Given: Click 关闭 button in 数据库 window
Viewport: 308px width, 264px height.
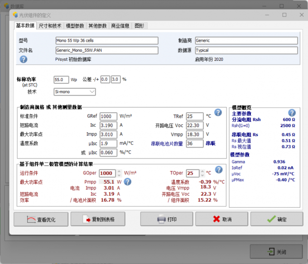Looking at the screenshot, I should tap(276, 252).
